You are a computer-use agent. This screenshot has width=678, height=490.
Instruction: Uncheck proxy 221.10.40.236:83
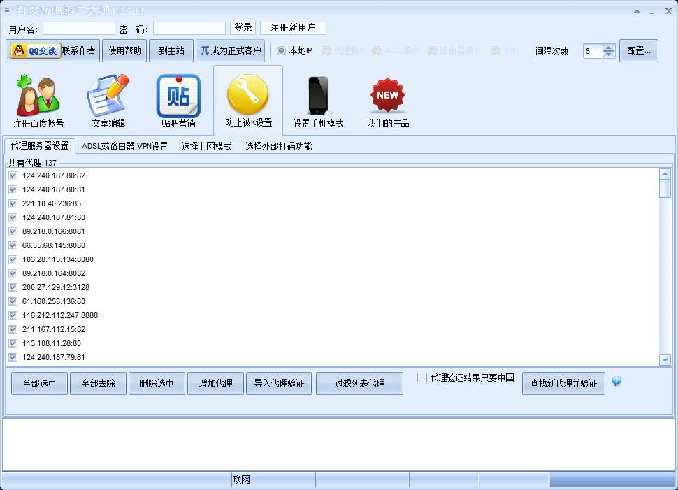[x=13, y=203]
